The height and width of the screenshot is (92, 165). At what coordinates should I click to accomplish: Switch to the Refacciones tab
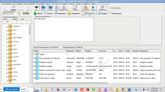(x=115, y=14)
